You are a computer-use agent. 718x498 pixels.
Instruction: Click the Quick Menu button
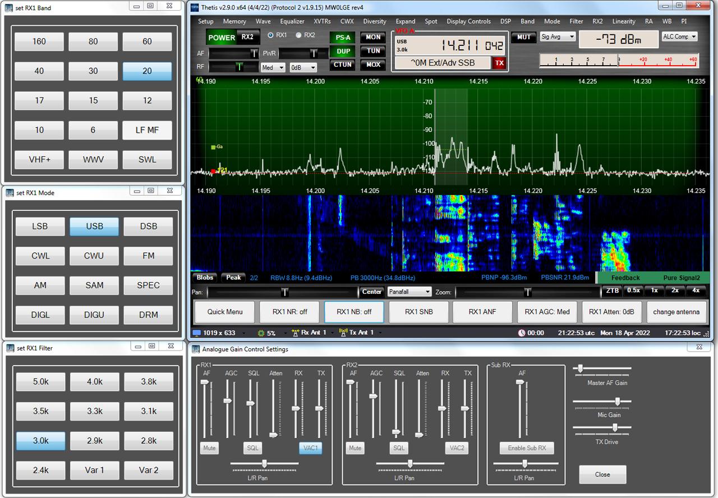224,312
